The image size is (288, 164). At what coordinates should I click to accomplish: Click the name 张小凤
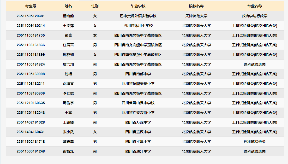pos(68,132)
